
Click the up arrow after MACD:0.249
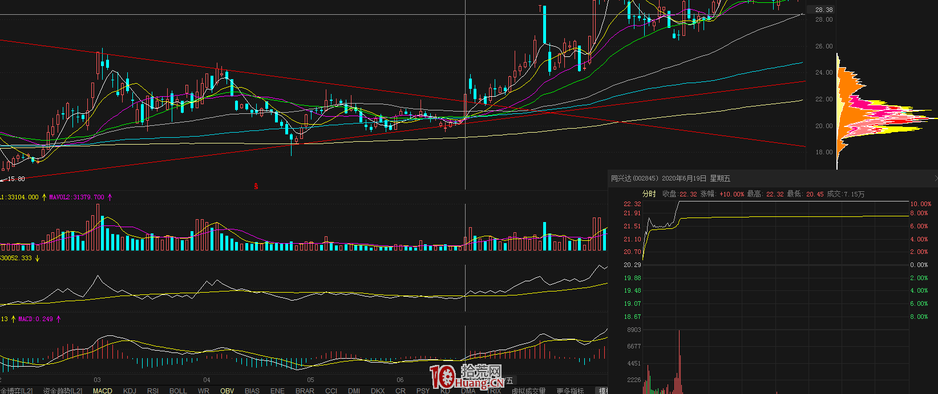pos(58,319)
